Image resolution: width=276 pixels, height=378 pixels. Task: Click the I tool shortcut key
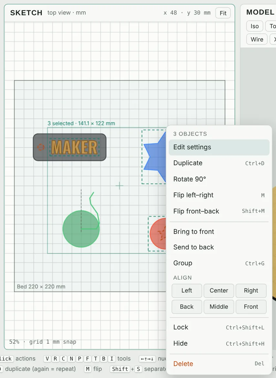[x=112, y=359]
